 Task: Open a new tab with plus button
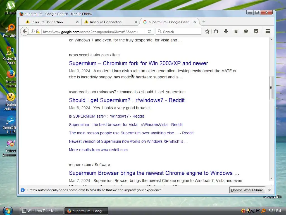point(204,22)
